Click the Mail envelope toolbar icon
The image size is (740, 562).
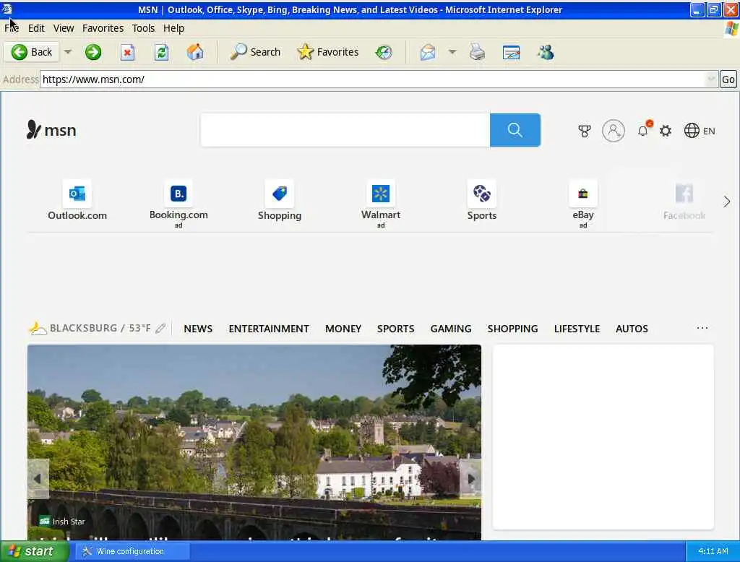(428, 52)
